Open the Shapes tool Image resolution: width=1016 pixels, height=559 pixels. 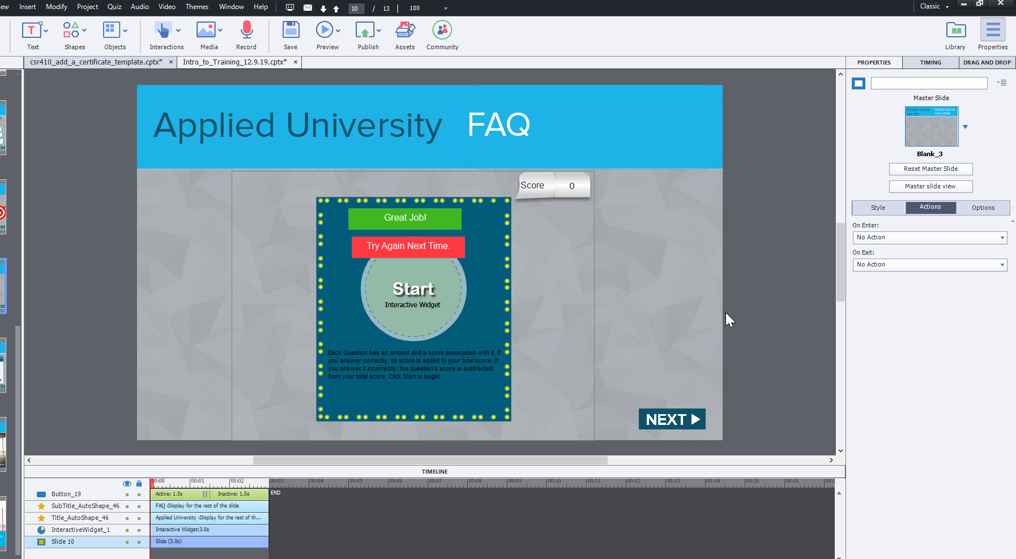71,31
